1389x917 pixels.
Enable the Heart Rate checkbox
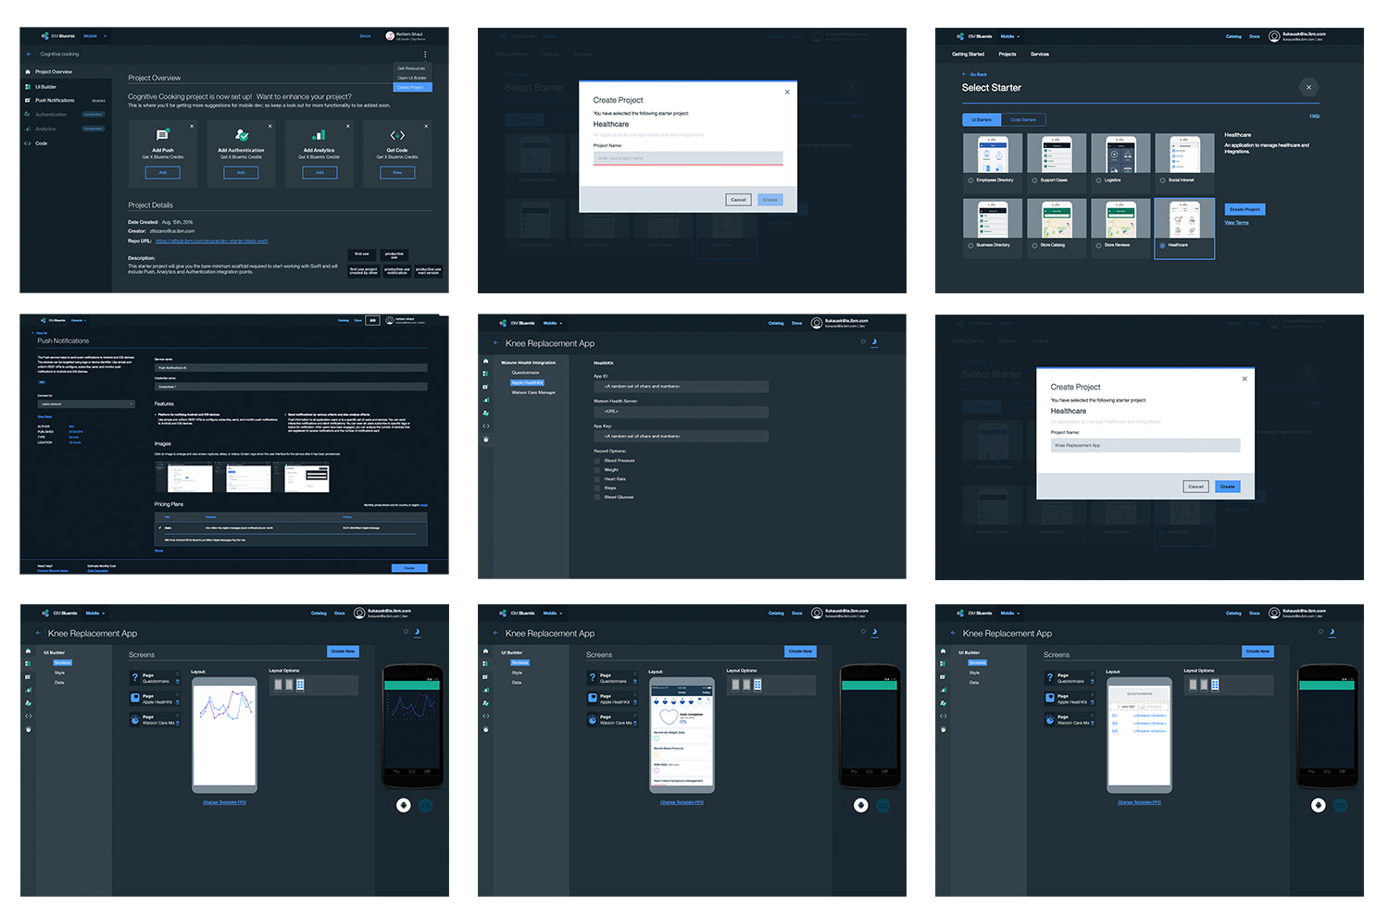(597, 479)
